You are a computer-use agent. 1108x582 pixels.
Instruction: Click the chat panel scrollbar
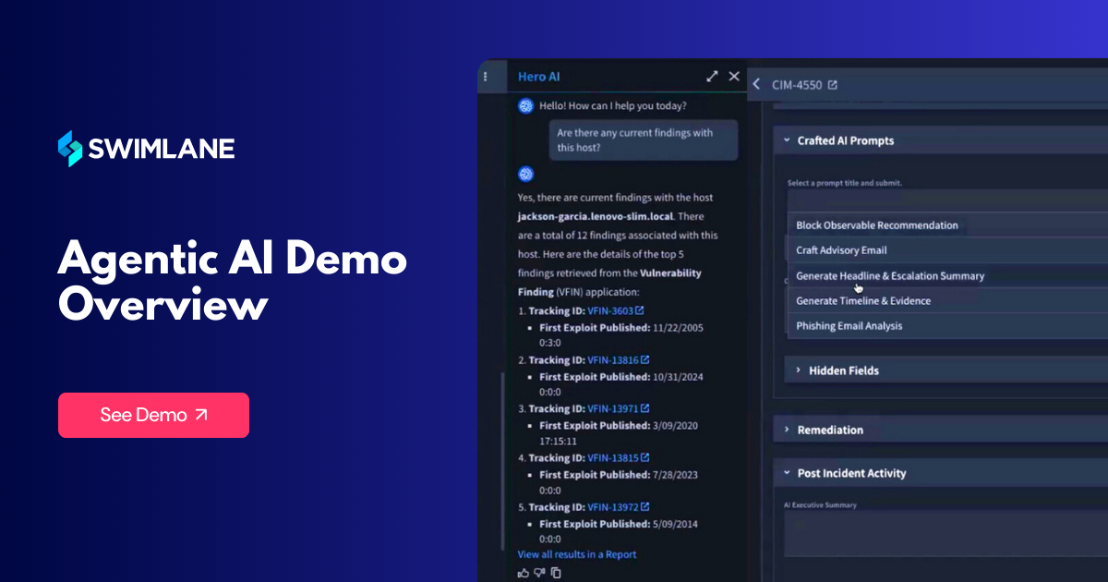point(502,460)
